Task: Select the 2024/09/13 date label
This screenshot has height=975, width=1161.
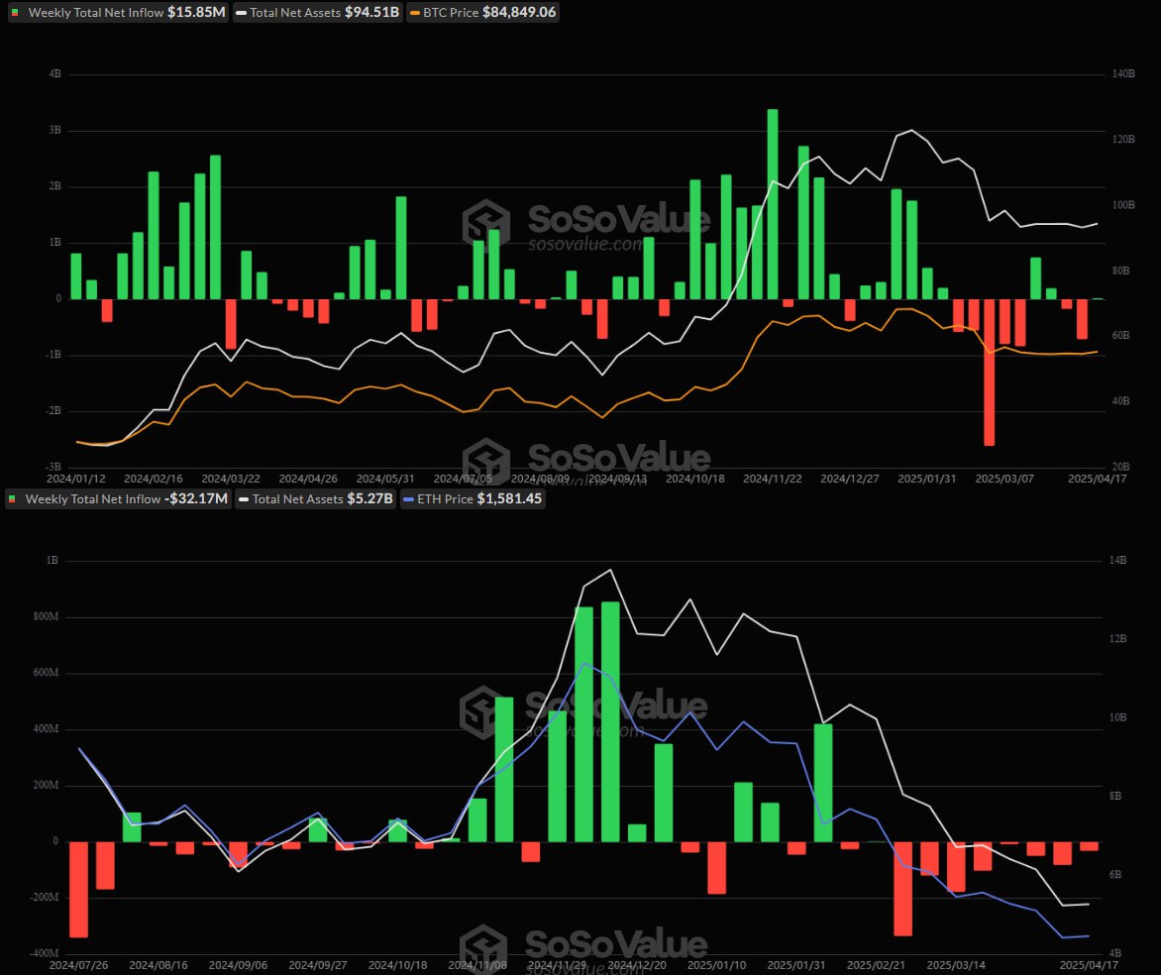Action: click(x=617, y=479)
